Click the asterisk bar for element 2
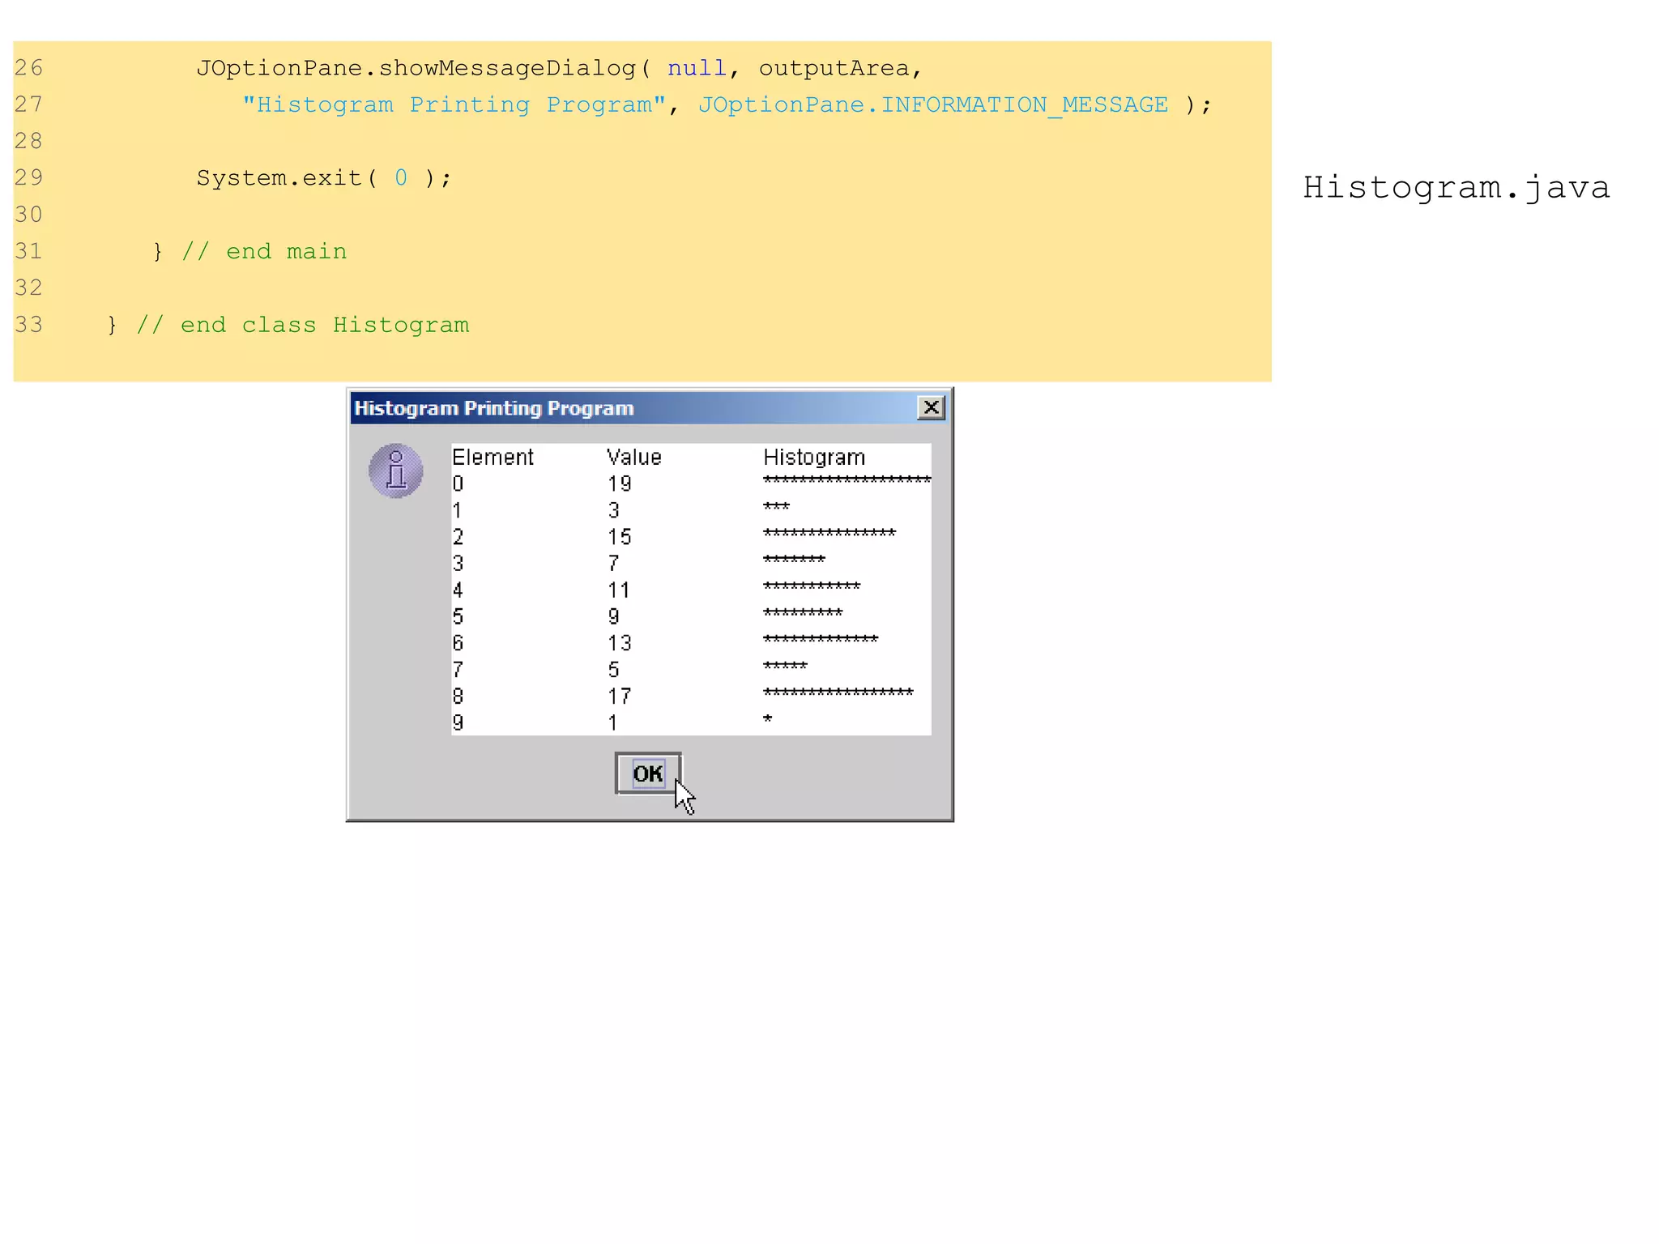Image resolution: width=1659 pixels, height=1244 pixels. tap(829, 533)
